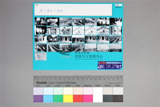Click the "Notes:" label on the white box
Image resolution: width=160 pixels, height=107 pixels.
37,5
